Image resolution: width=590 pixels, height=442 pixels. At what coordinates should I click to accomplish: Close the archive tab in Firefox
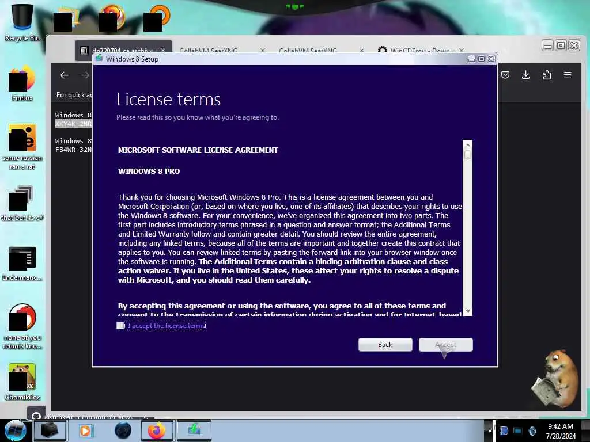[x=163, y=51]
